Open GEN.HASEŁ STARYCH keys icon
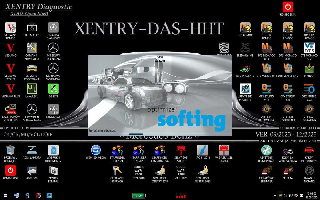 (x=117, y=171)
